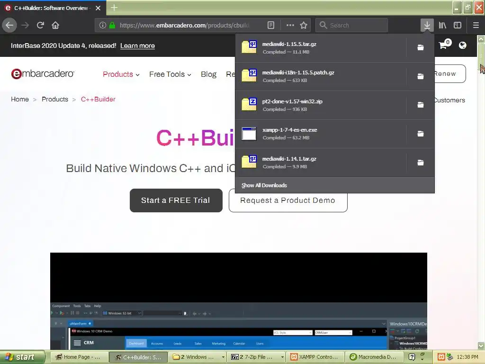Open mediawiki-1.15.5.tar.gz download entry
485x364 pixels.
pos(321,48)
